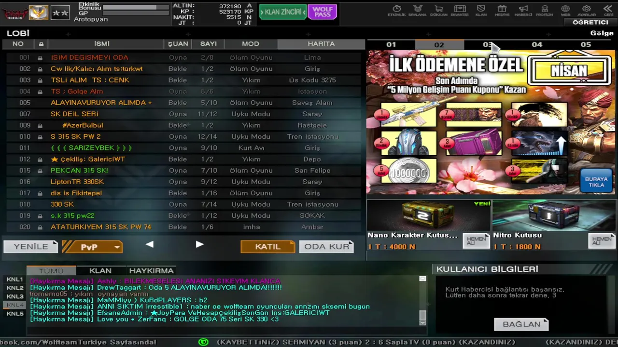
Task: Open the Sıralama ranking icon
Action: (x=418, y=11)
